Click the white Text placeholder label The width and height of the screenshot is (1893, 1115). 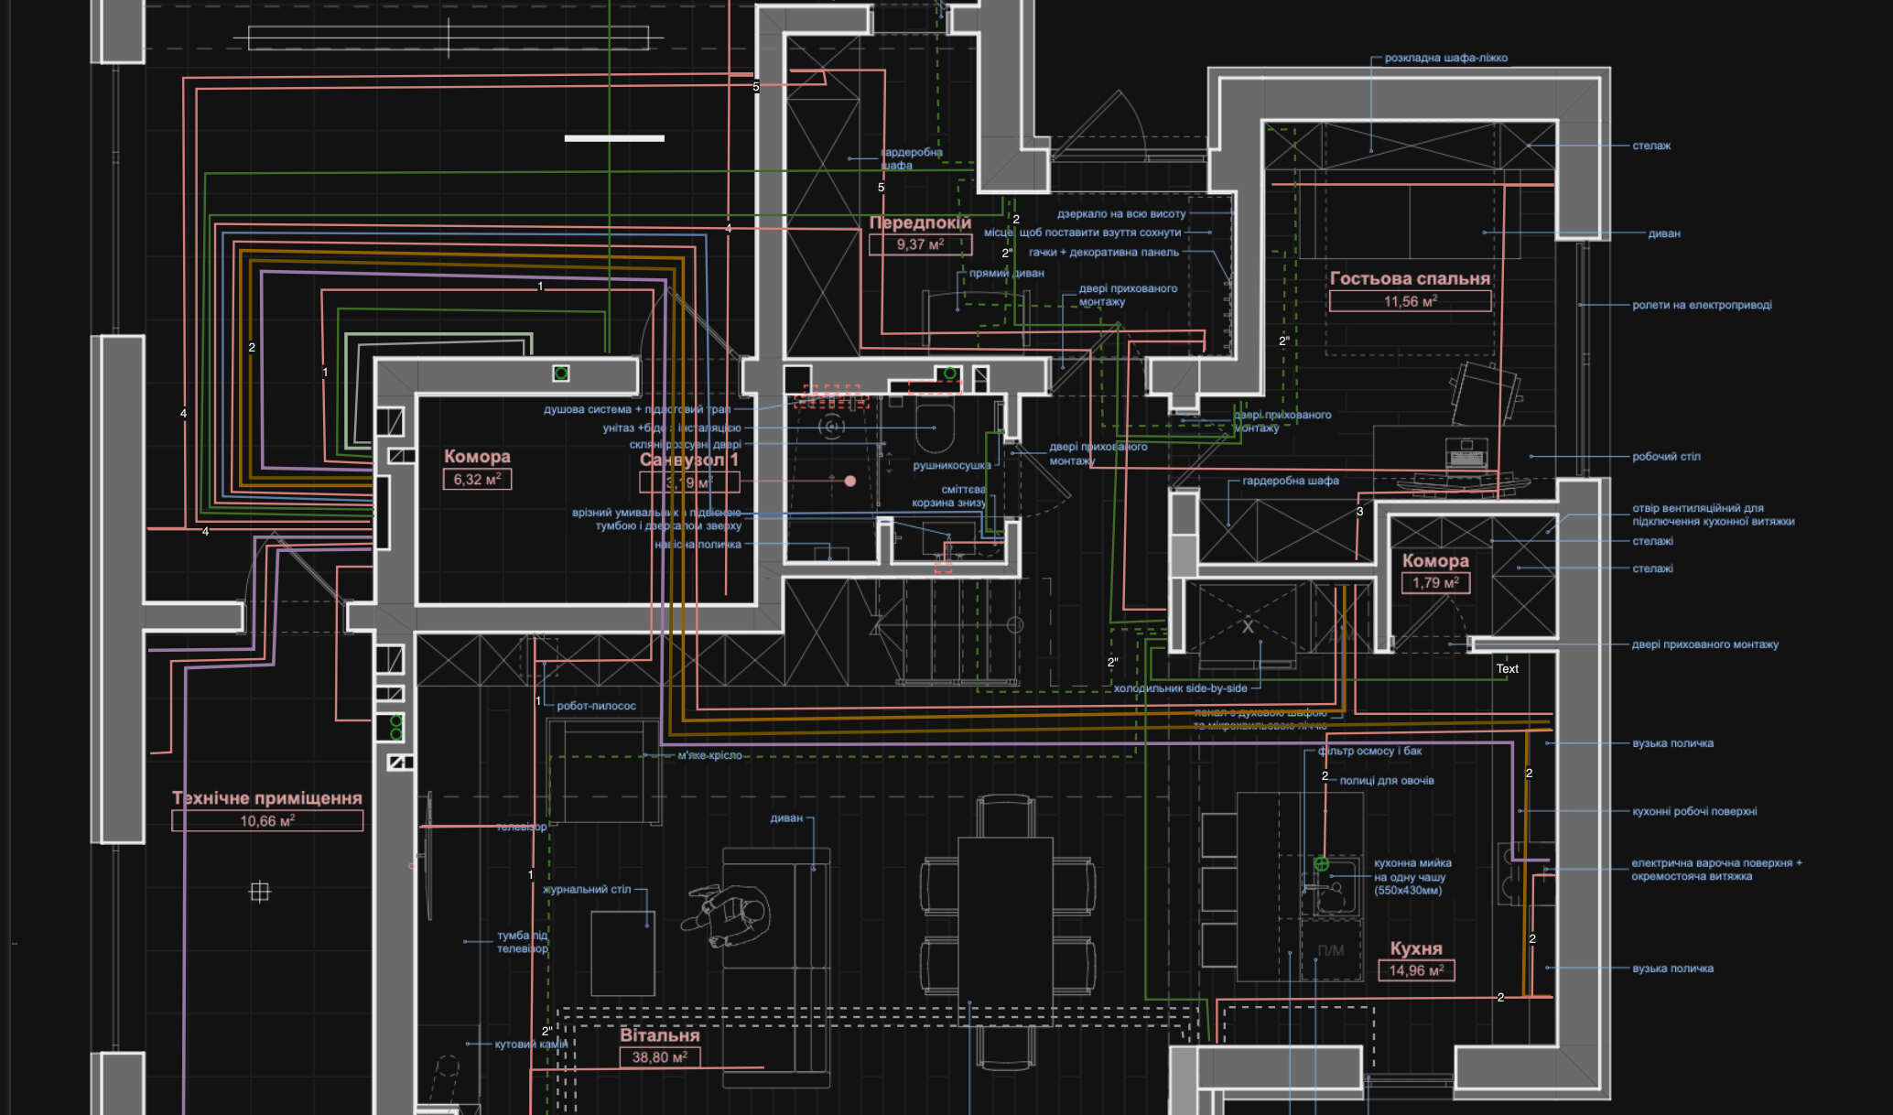[1507, 669]
